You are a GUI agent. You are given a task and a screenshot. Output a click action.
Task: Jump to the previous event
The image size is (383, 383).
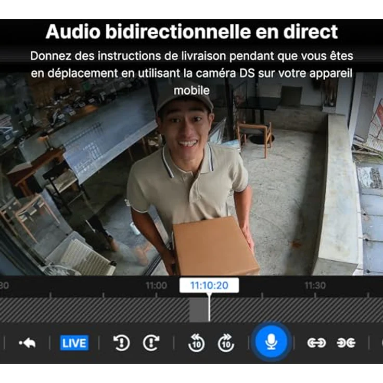click(121, 343)
